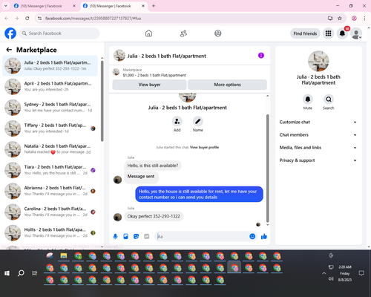Click the conversation list scrollbar
Screen dimensions: 371x297
[102, 102]
